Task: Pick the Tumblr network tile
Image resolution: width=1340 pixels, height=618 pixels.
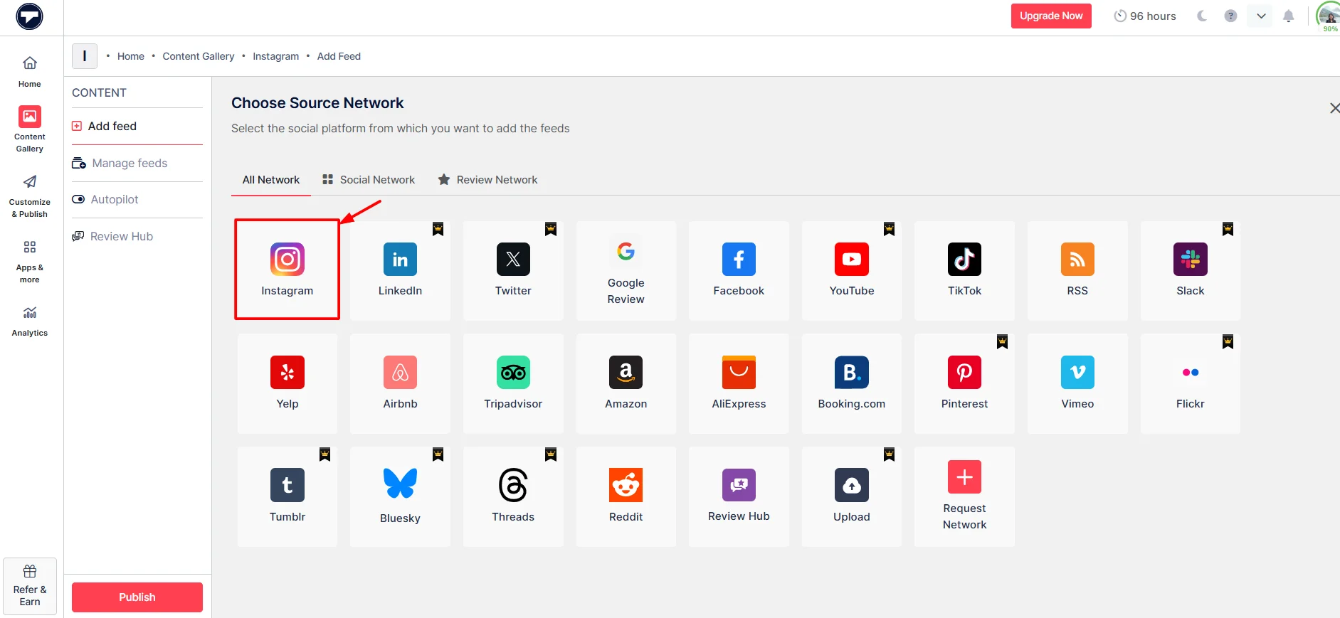Action: [287, 496]
